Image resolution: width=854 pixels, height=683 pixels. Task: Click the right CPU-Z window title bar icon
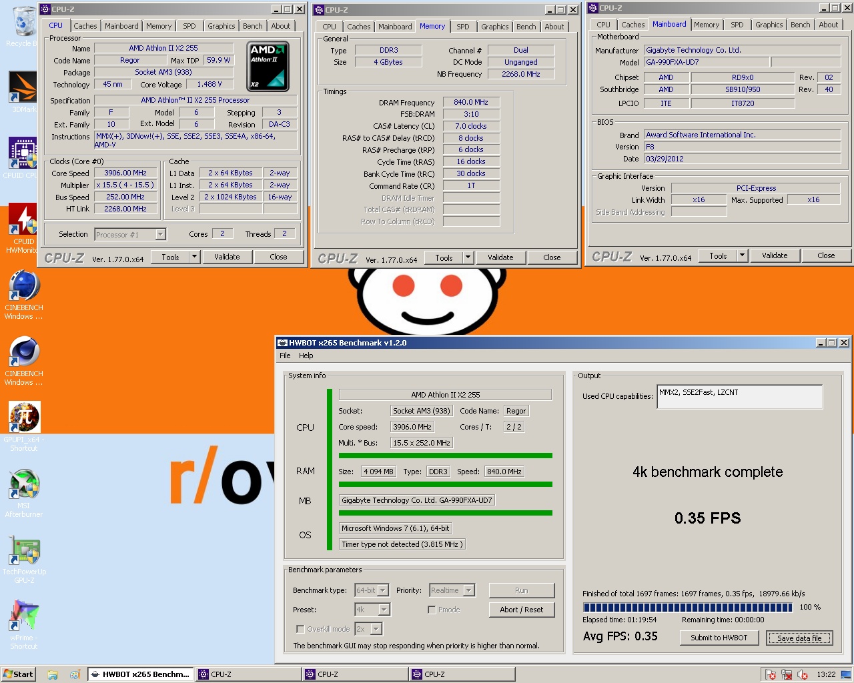[x=593, y=8]
